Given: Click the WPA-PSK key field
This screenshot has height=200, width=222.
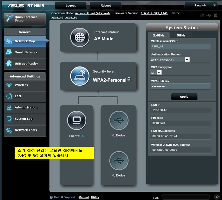Looking at the screenshot, I should [181, 86].
